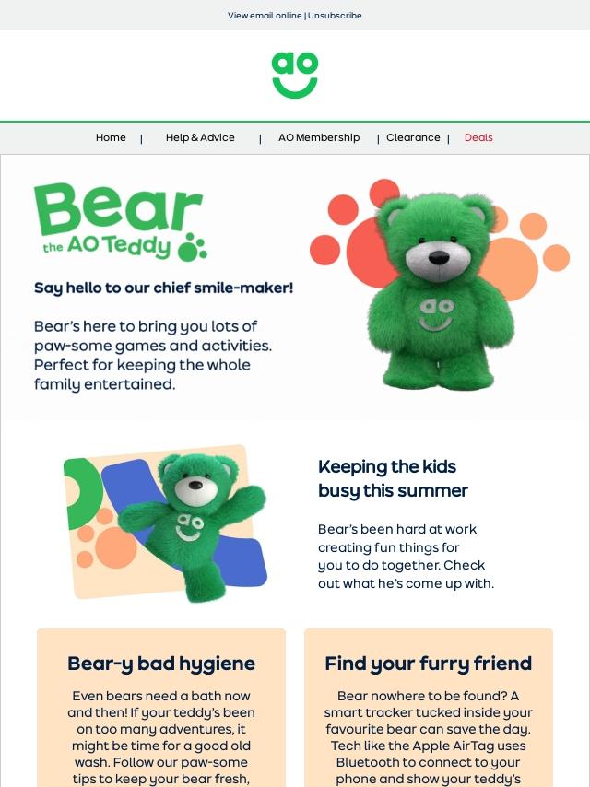590x787 pixels.
Task: Click the 'Bear the AO Teddy' title graphic
Action: (121, 222)
